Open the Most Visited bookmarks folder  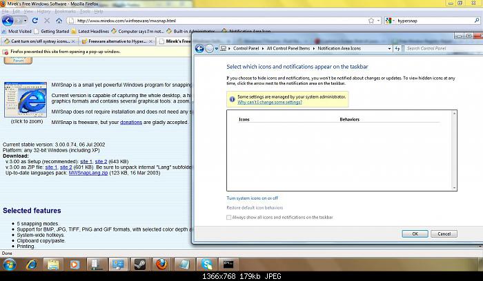17,32
